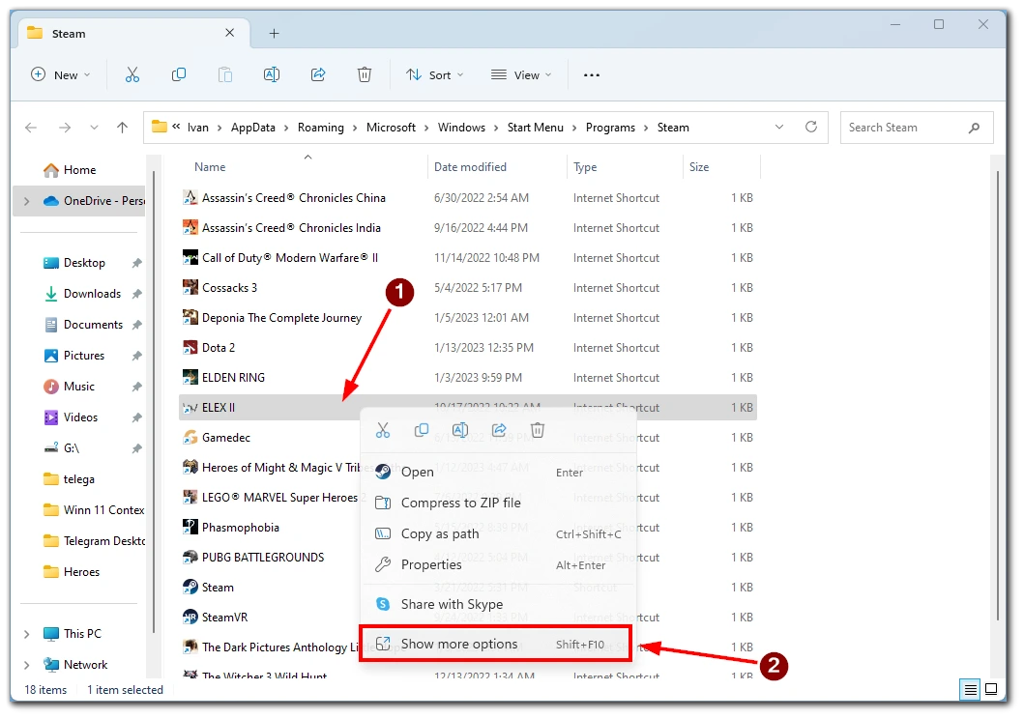The width and height of the screenshot is (1024, 719).
Task: Add a new tab with plus button
Action: coord(275,33)
